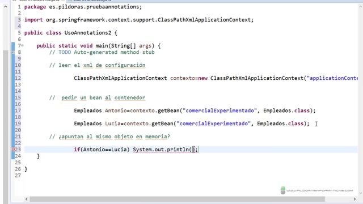The height and width of the screenshot is (204, 363).
Task: Click the if keyword on line 23
Action: 77,150
